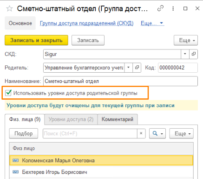Select row Коломенская Марья Олеговна
Image resolution: width=203 pixels, height=179 pixels.
(101, 160)
